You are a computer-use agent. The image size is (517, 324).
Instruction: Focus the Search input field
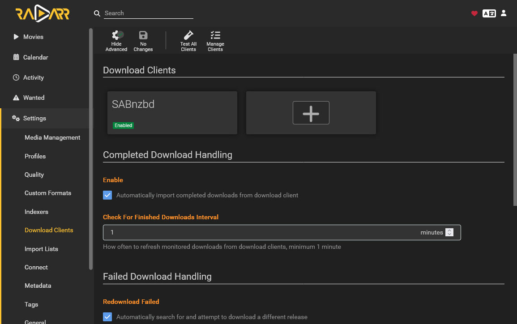pos(148,13)
